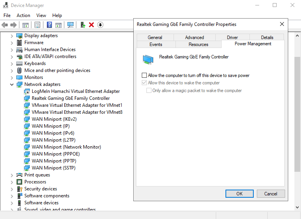This screenshot has width=301, height=219.
Task: Select WAN Miniport (PPPOE)
Action: [56, 154]
